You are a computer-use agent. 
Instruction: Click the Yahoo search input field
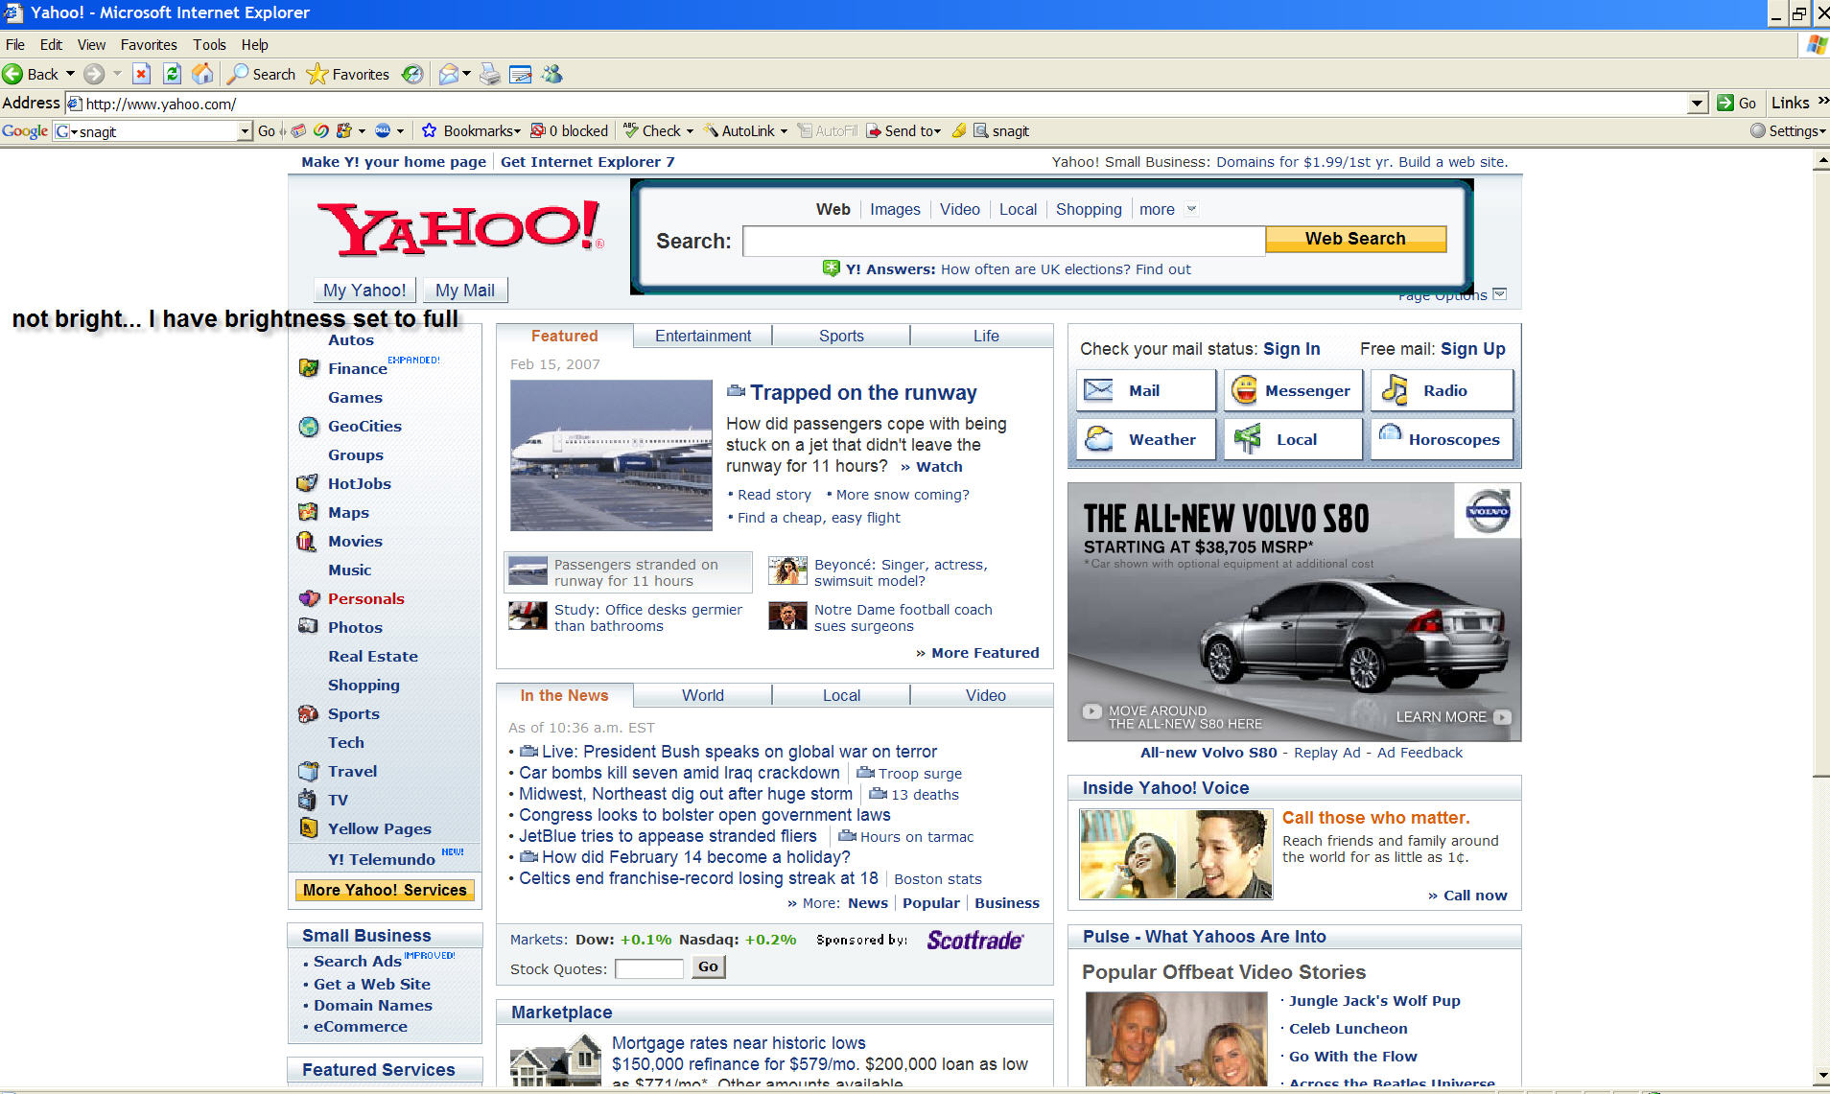click(x=1004, y=241)
